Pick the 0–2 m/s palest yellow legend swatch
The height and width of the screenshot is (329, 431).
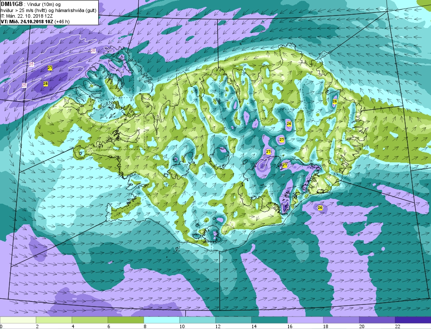[18, 320]
